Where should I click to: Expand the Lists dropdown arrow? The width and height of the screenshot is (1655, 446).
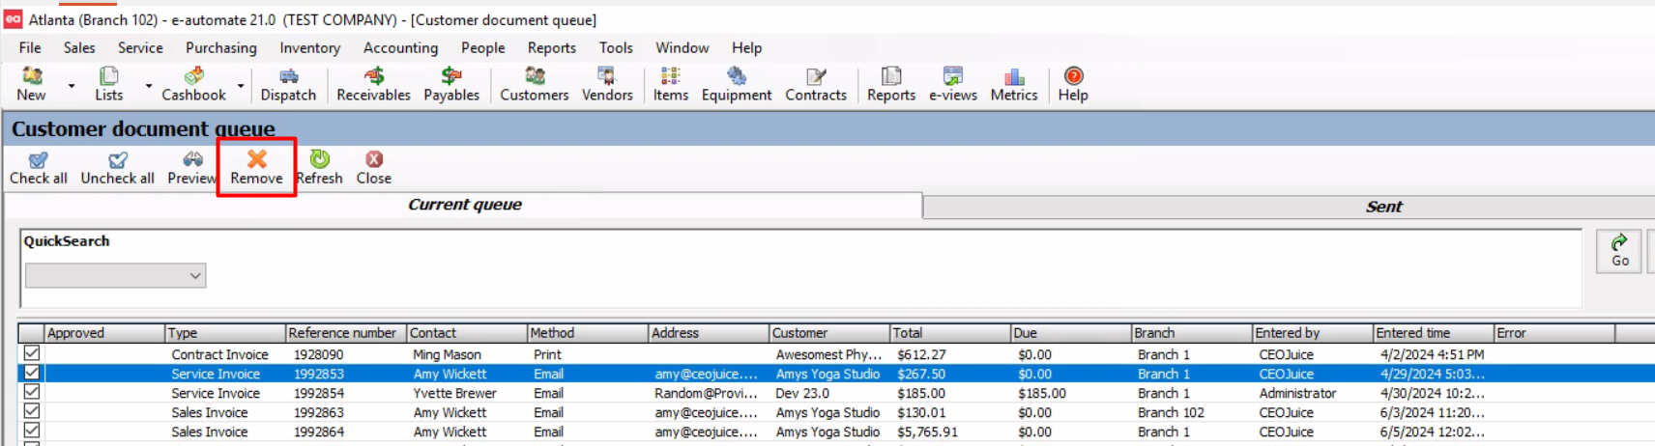149,86
